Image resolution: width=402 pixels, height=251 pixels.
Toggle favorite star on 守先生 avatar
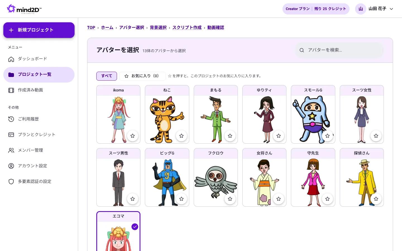coord(327,199)
